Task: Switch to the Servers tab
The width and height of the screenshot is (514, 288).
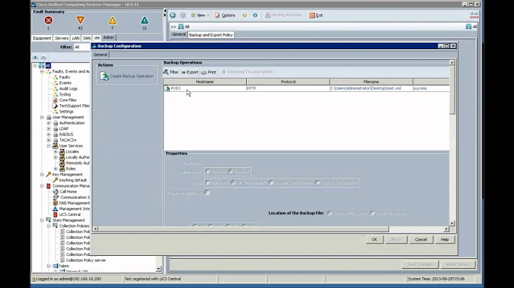Action: click(61, 38)
